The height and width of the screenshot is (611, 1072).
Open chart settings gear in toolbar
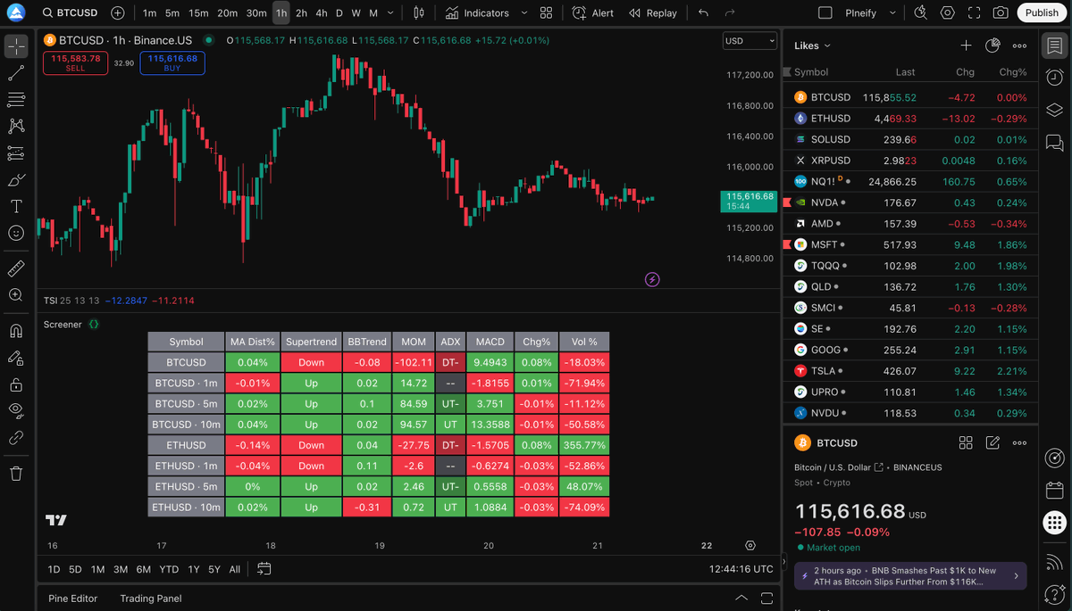(948, 12)
